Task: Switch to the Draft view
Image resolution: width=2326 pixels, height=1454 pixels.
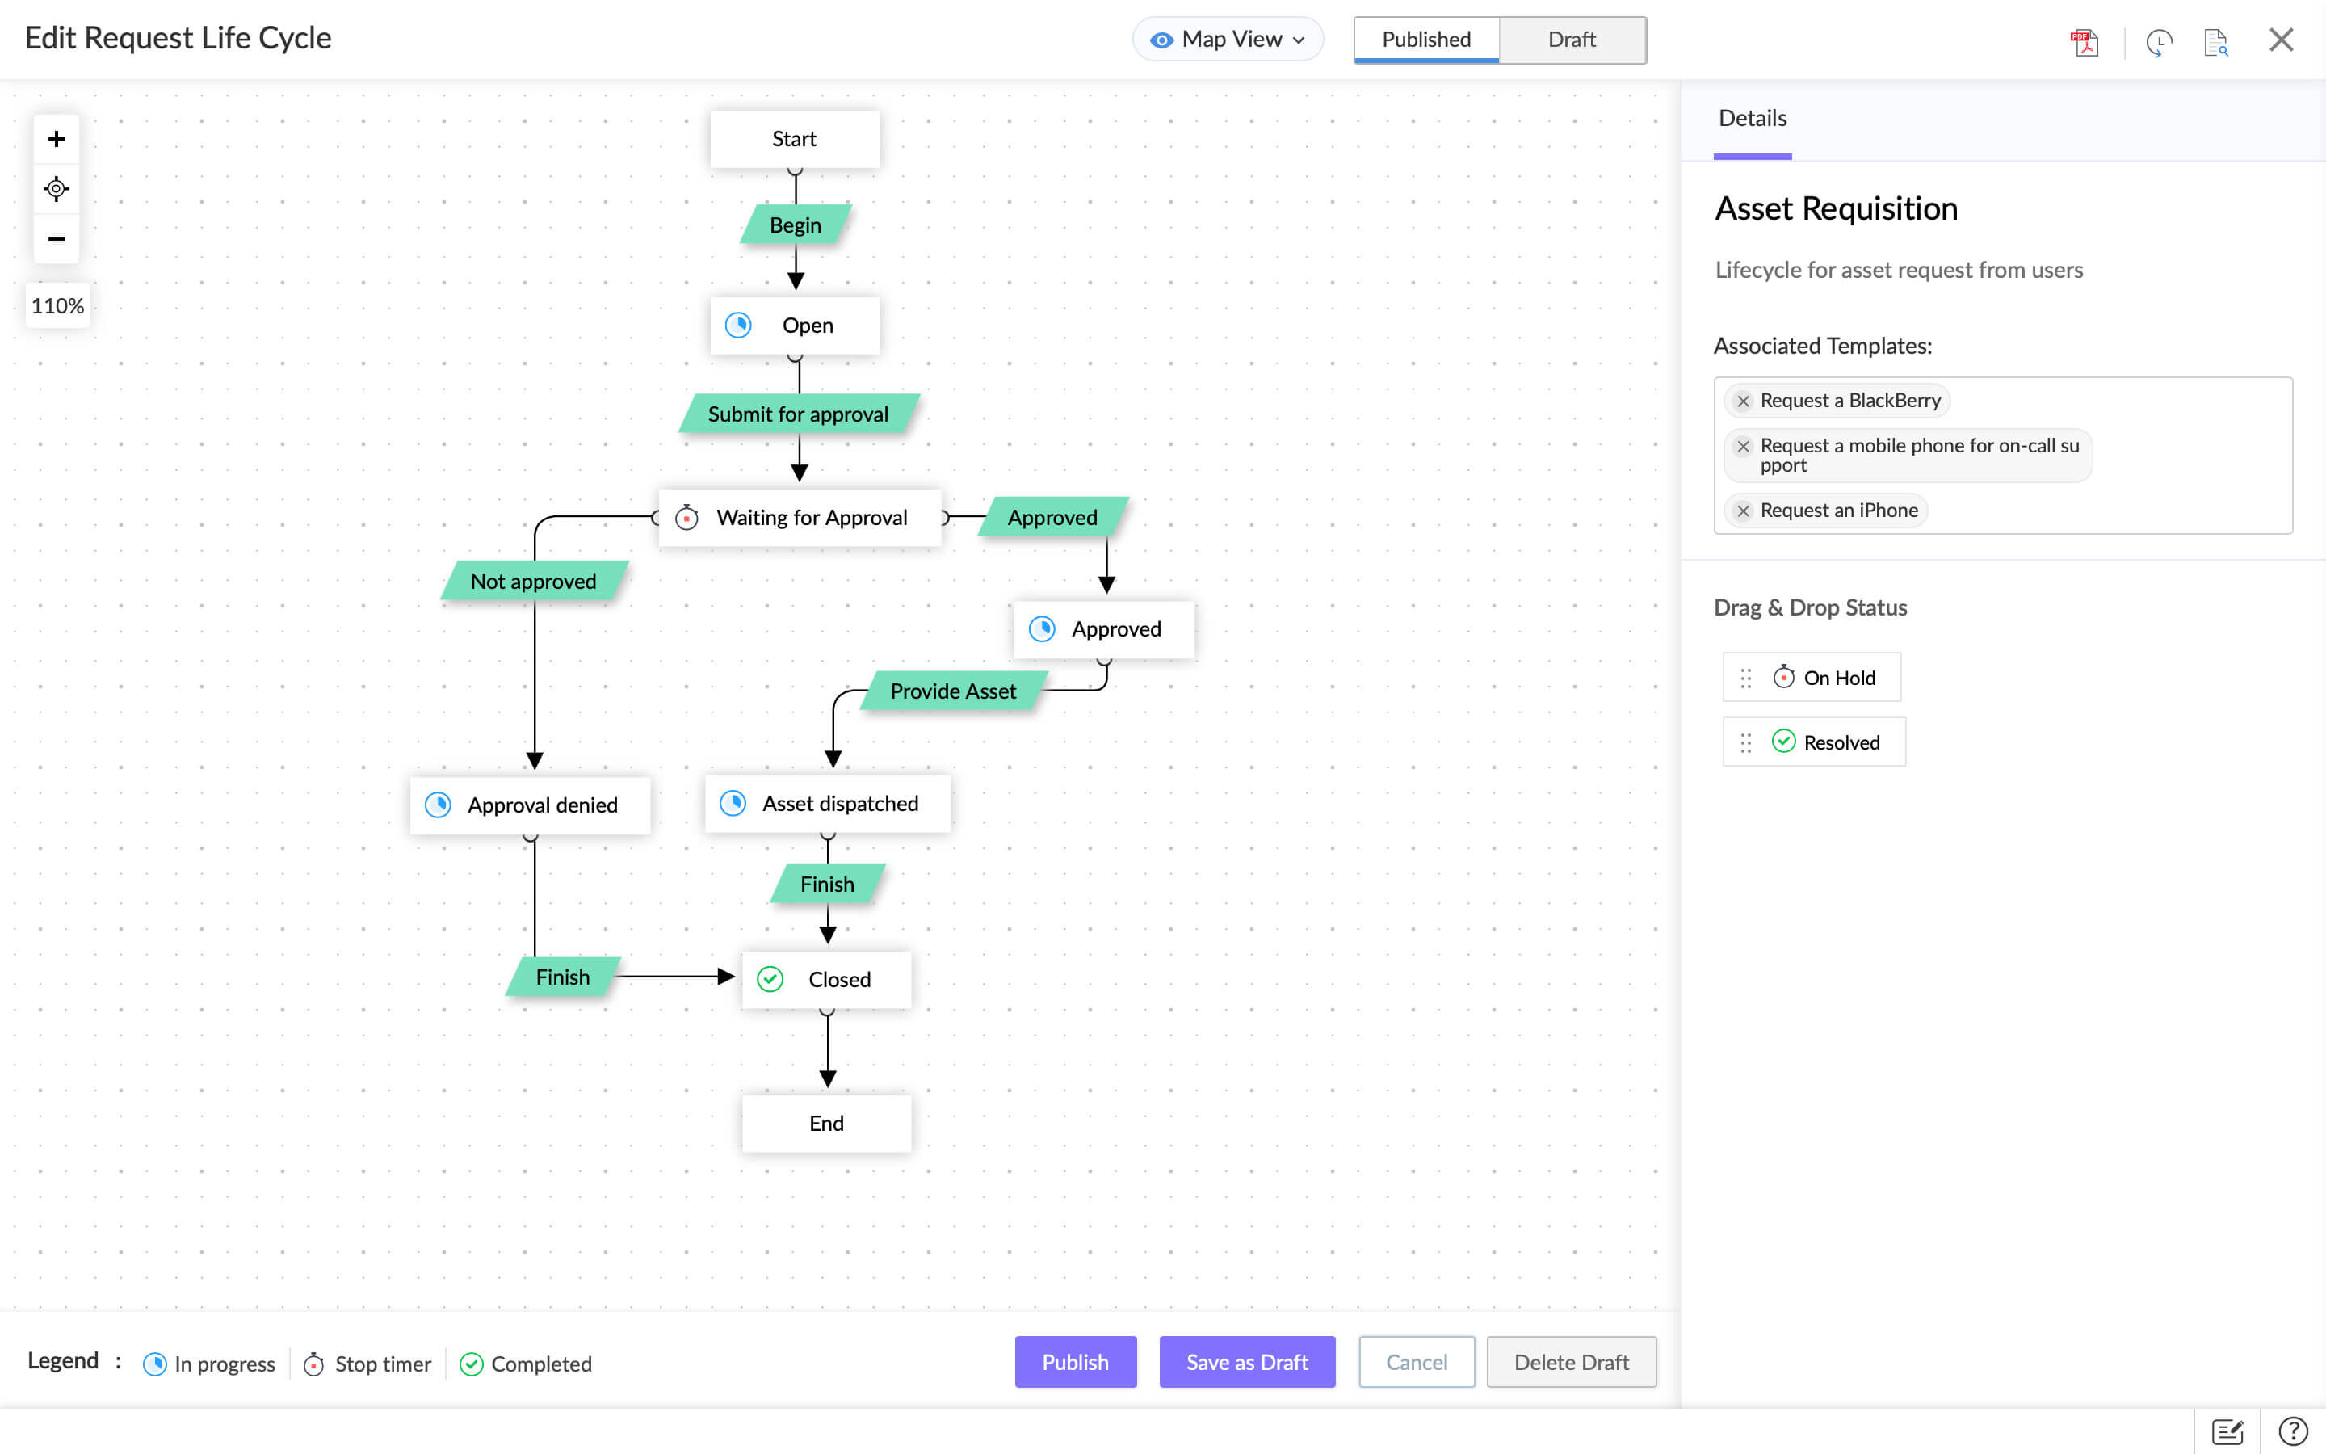Action: [x=1572, y=40]
